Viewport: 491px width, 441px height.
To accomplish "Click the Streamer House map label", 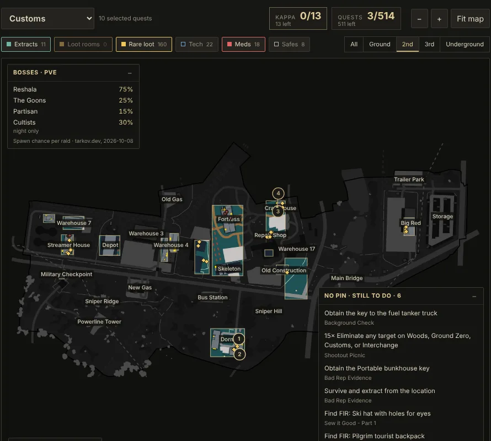I will point(68,245).
